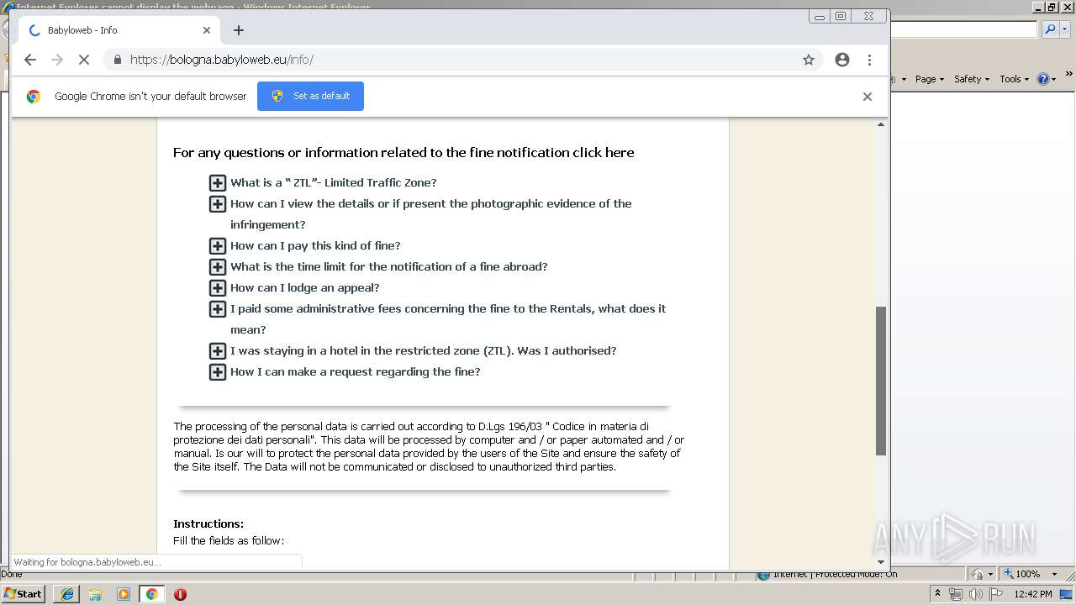
Task: Click the 'For any questions or information' heading
Action: [x=403, y=152]
